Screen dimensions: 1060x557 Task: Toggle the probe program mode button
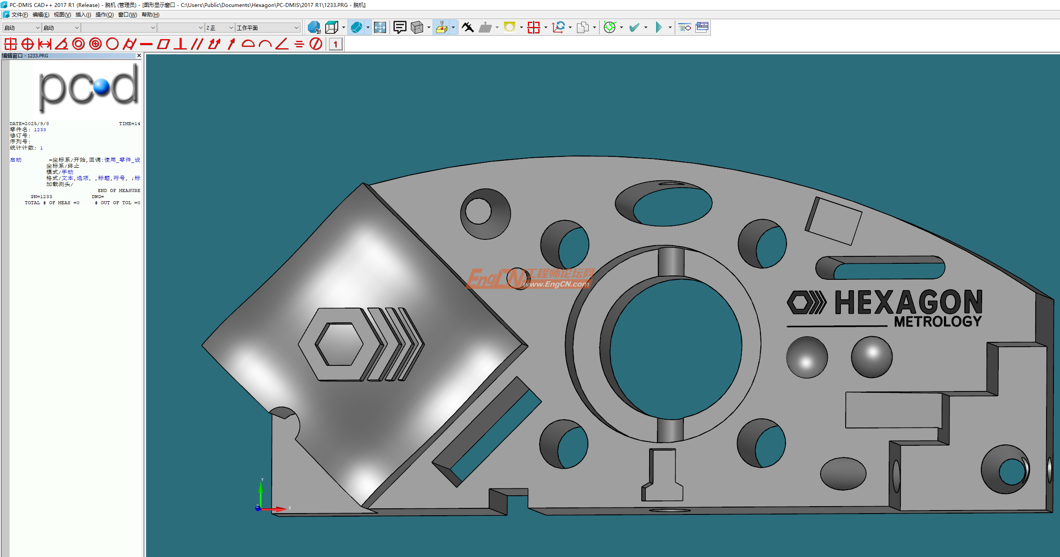click(x=441, y=27)
